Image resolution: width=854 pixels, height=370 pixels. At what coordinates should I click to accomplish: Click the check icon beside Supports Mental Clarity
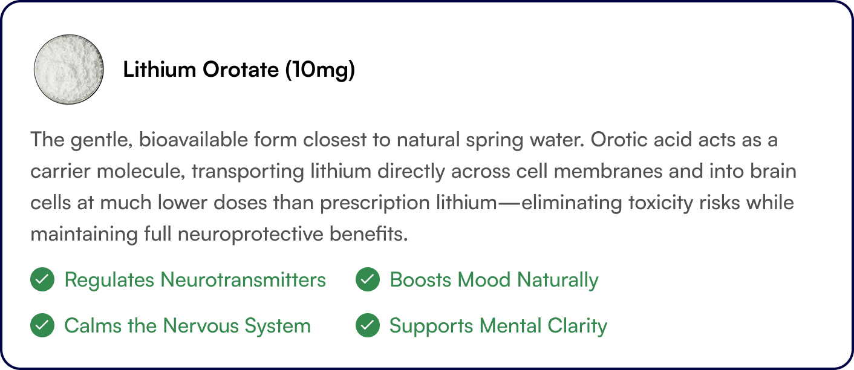[x=368, y=326]
